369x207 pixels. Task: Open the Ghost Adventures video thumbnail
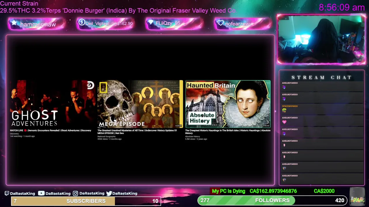(52, 104)
